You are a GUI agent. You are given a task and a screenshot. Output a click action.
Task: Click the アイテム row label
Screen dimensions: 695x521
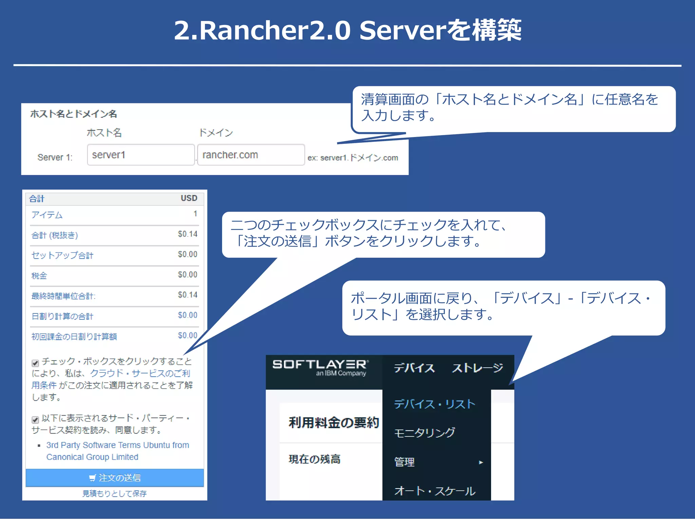(x=47, y=215)
